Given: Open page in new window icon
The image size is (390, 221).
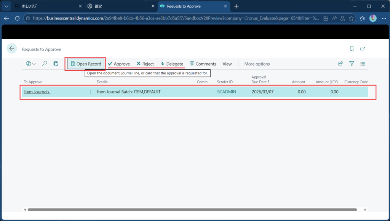Looking at the screenshot, I should (363, 49).
